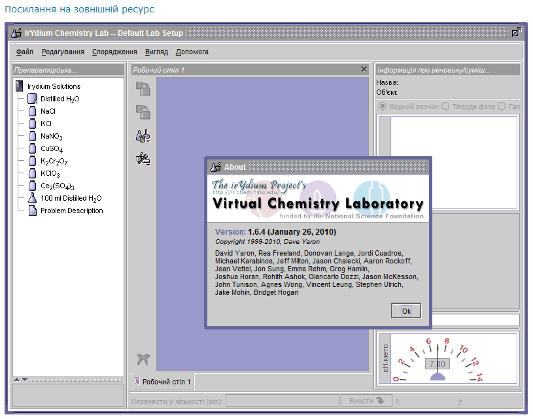Focus the Перенести у кількості (мл) input field
This screenshot has height=419, width=533.
point(283,401)
